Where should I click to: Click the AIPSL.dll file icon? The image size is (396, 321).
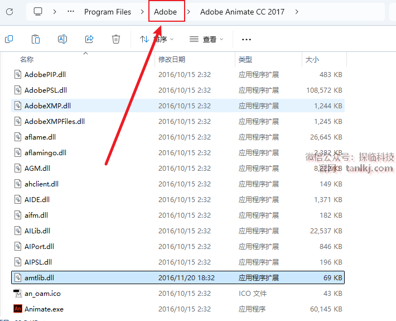point(18,262)
